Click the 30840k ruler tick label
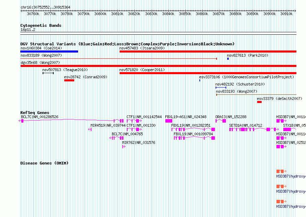Screen dimensions: 306x217 [168, 14]
